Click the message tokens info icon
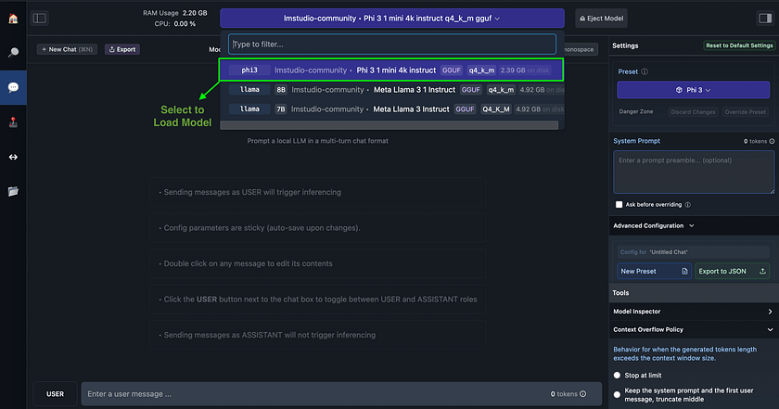This screenshot has height=409, width=779. [582, 394]
